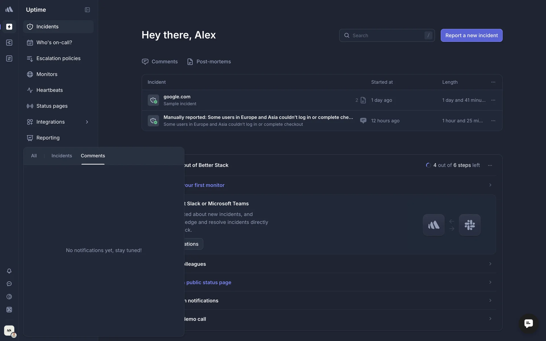Open the Post-mortems tab
Screen dimensions: 546x341
[209, 62]
